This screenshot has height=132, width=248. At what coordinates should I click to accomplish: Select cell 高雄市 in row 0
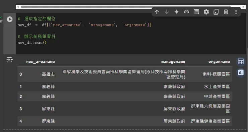(x=48, y=74)
